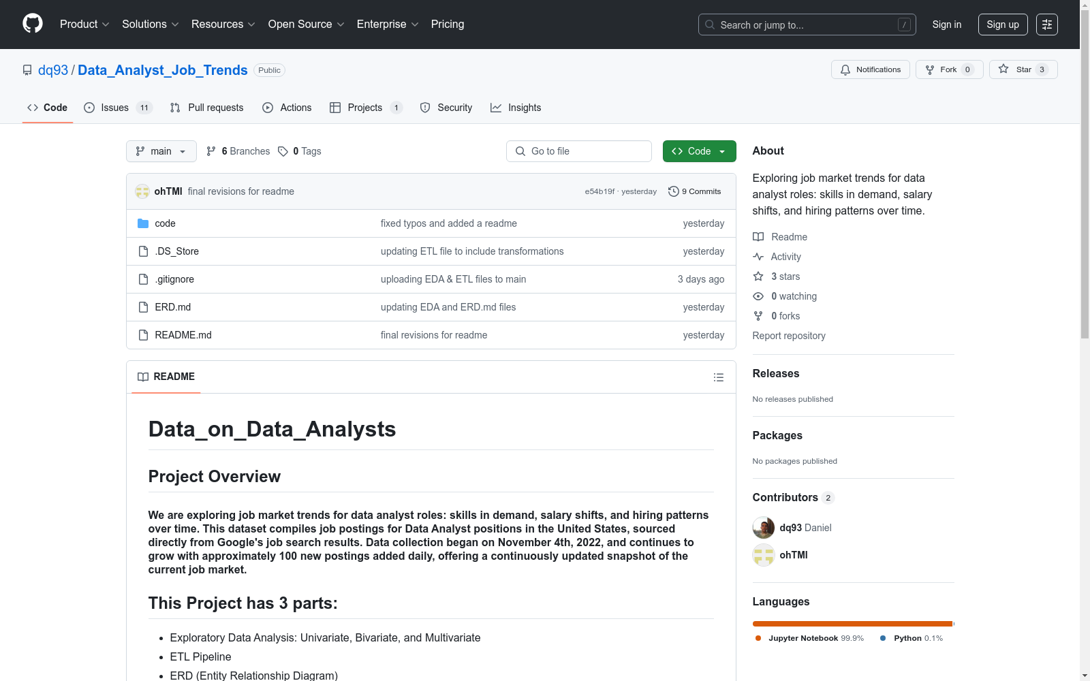Open the code folder name

[x=165, y=223]
